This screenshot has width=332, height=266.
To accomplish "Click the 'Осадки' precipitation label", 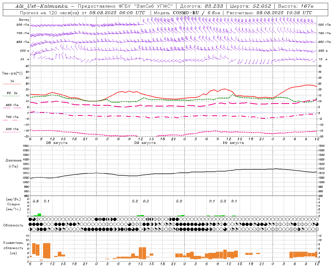I will pos(13,204).
